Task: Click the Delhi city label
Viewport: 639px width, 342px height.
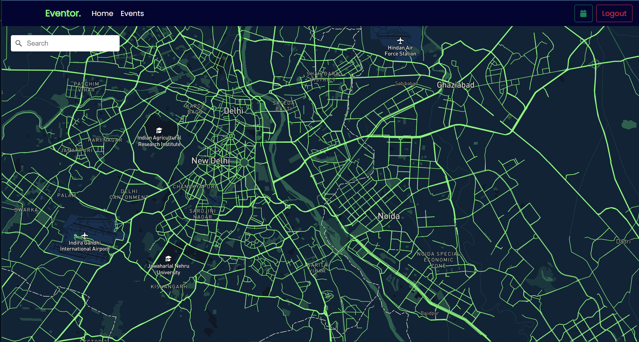Action: (233, 111)
